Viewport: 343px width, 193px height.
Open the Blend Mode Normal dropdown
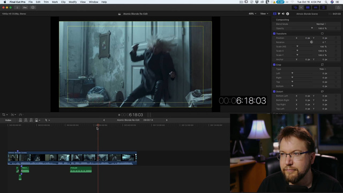(x=321, y=24)
